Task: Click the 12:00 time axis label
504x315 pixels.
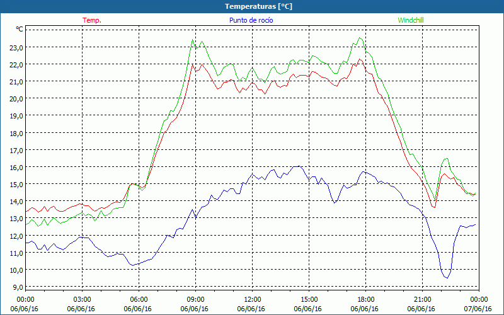Action: 253,300
